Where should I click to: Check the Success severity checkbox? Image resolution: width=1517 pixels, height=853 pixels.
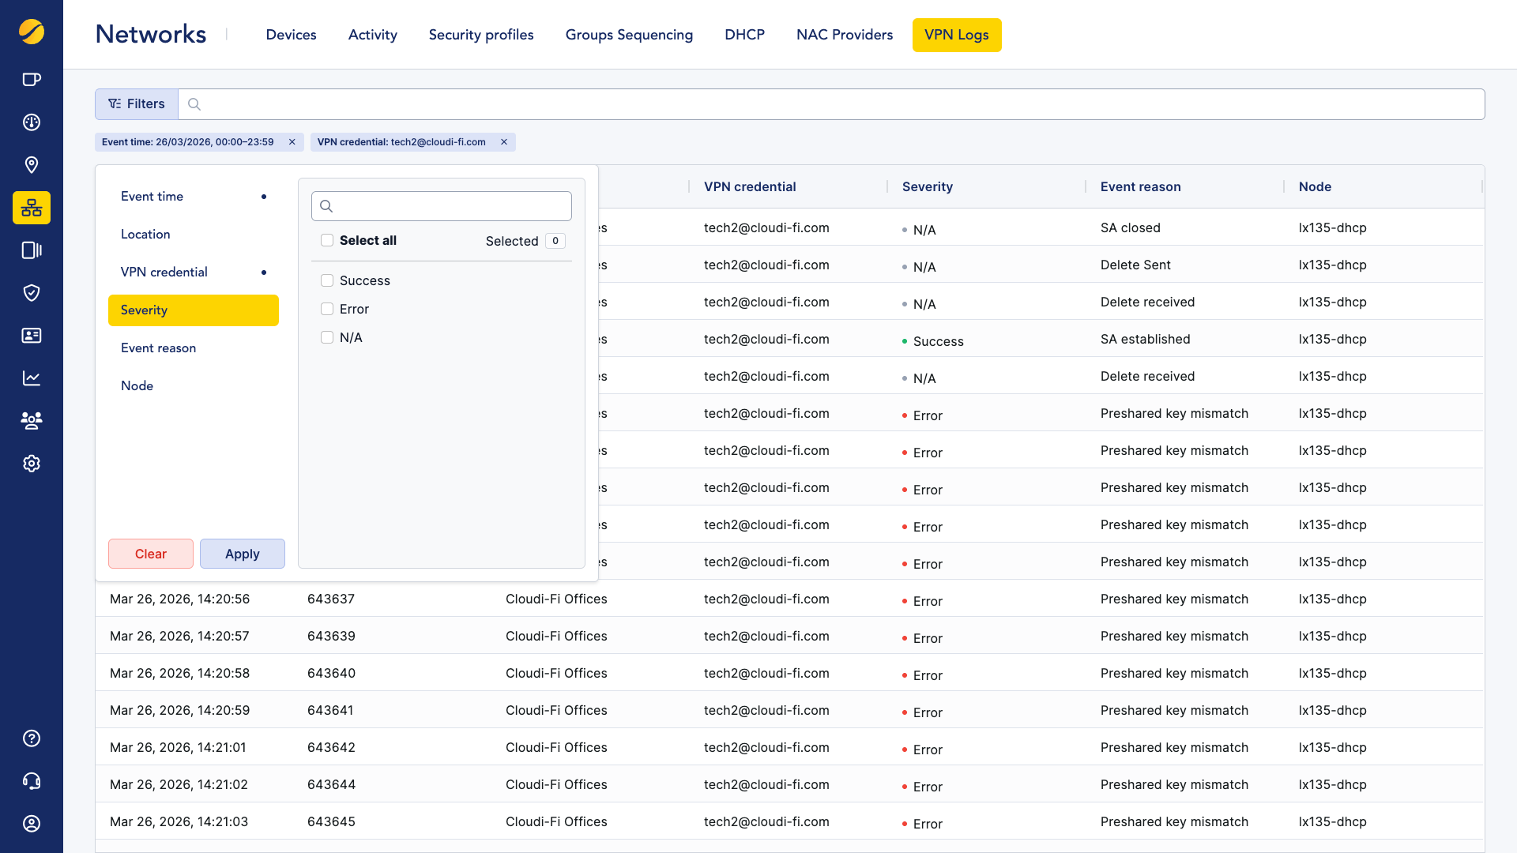[x=327, y=280]
